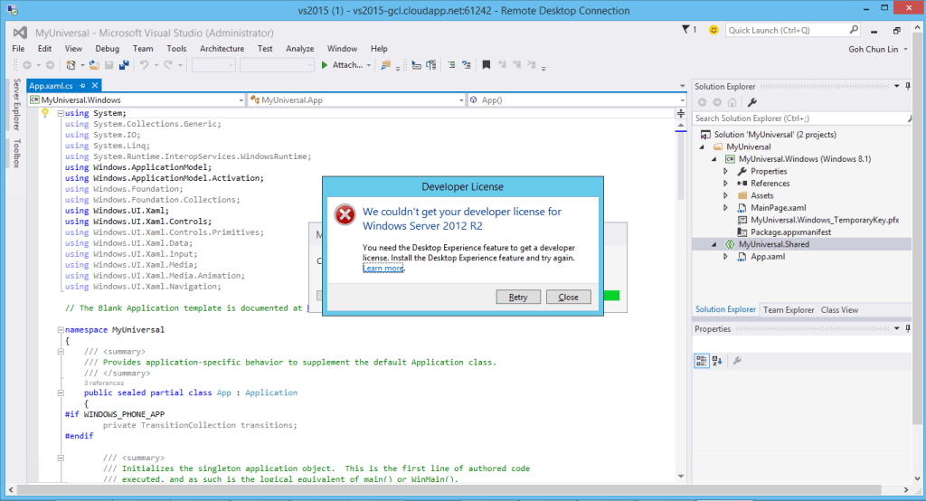Click the Navigate Backward toolbar icon

tap(27, 65)
